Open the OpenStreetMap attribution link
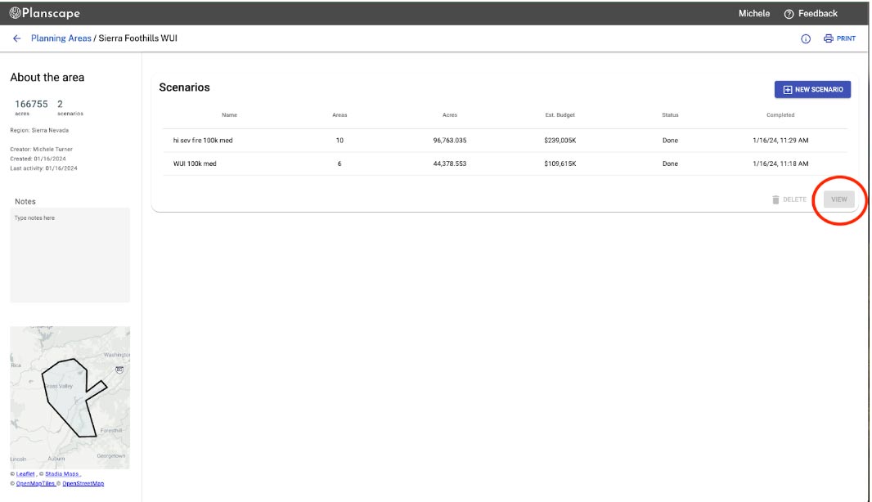 point(83,483)
